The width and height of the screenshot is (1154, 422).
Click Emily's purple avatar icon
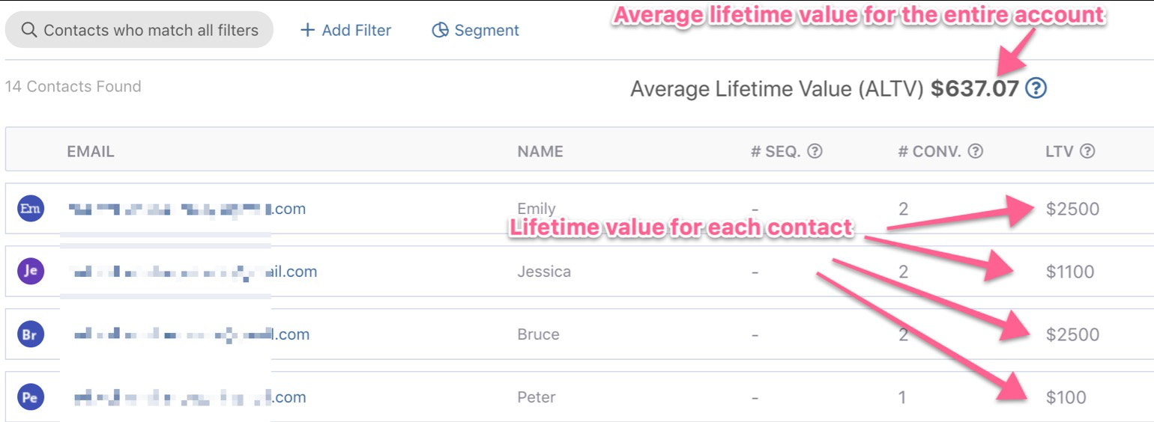30,209
